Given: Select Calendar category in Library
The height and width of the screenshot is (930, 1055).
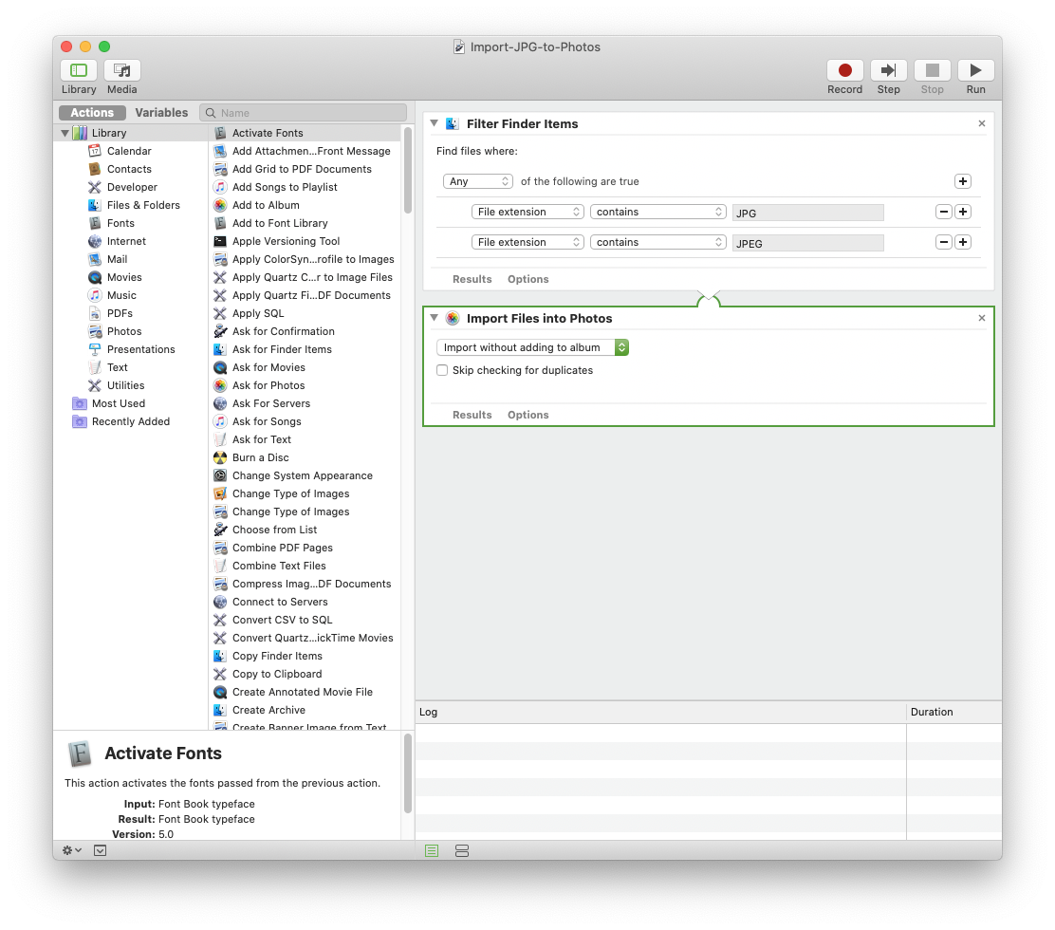Looking at the screenshot, I should [129, 151].
